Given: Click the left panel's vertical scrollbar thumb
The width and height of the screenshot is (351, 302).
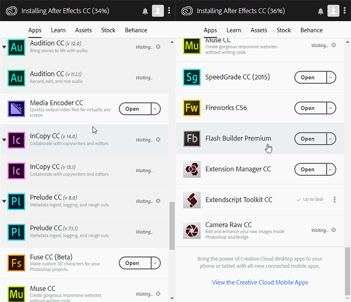Looking at the screenshot, I should [x=172, y=226].
